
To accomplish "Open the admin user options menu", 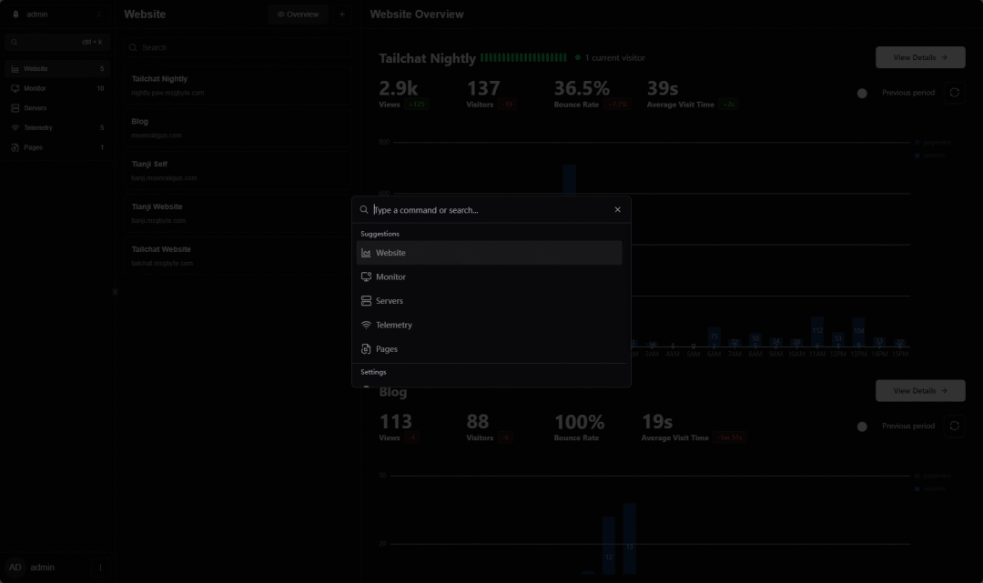I will (x=100, y=568).
